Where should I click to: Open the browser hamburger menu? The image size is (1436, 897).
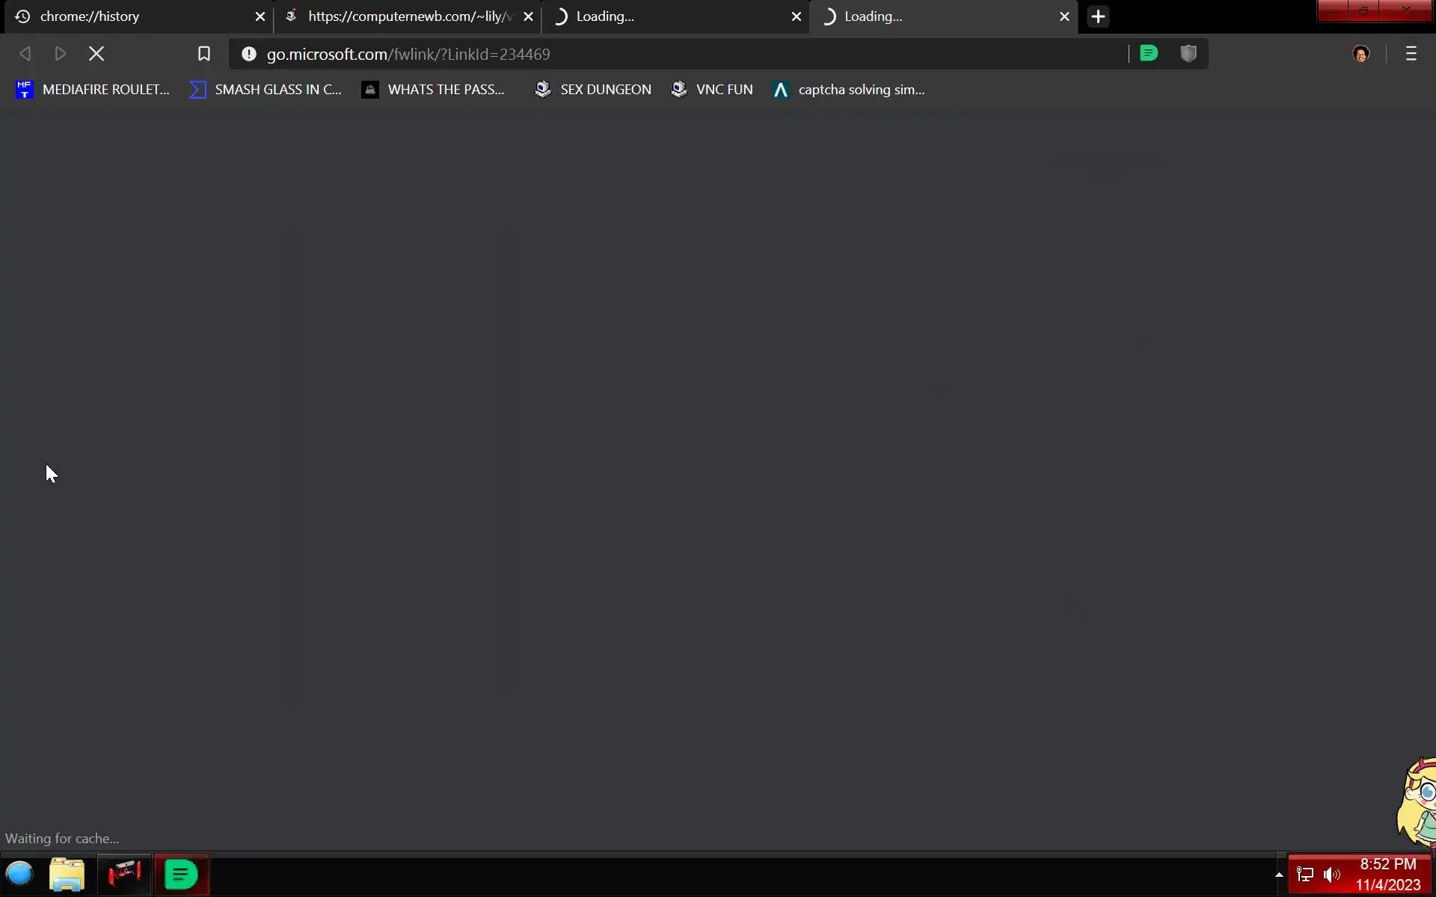[1411, 54]
